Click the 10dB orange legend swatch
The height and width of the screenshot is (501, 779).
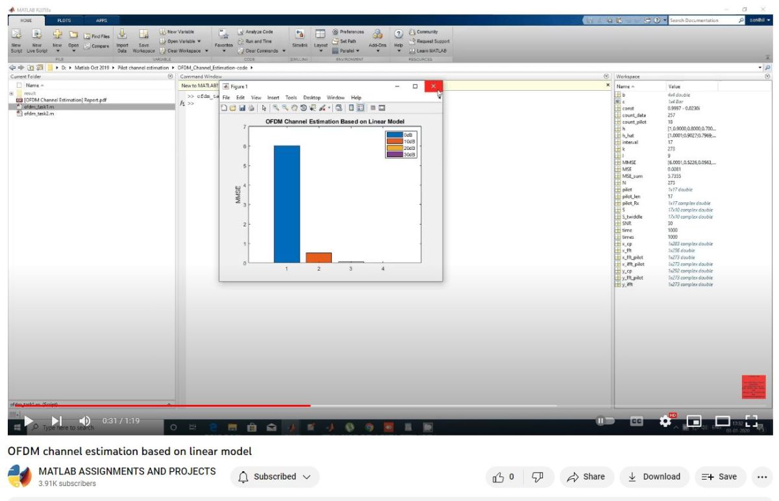(394, 141)
